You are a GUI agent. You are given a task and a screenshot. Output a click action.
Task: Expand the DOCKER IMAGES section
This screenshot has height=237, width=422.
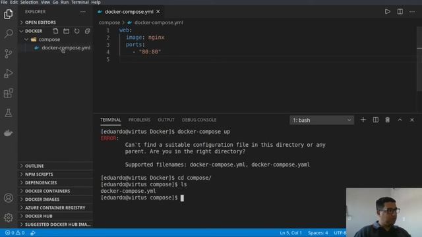(x=55, y=199)
